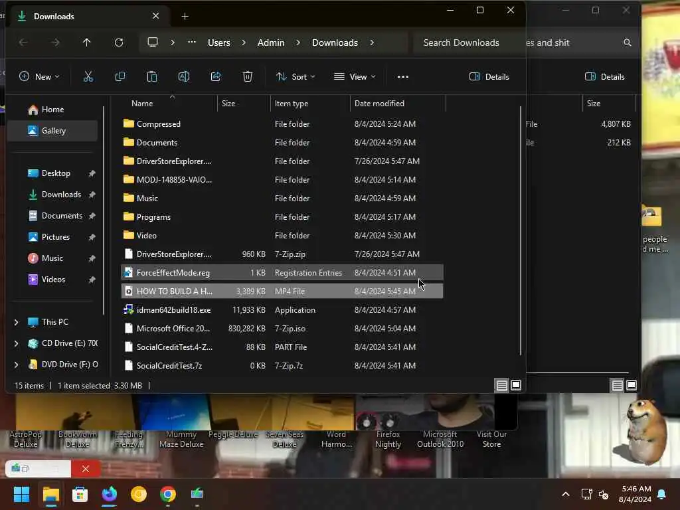Click chevron after Admin in address bar
This screenshot has width=680, height=510.
point(298,42)
